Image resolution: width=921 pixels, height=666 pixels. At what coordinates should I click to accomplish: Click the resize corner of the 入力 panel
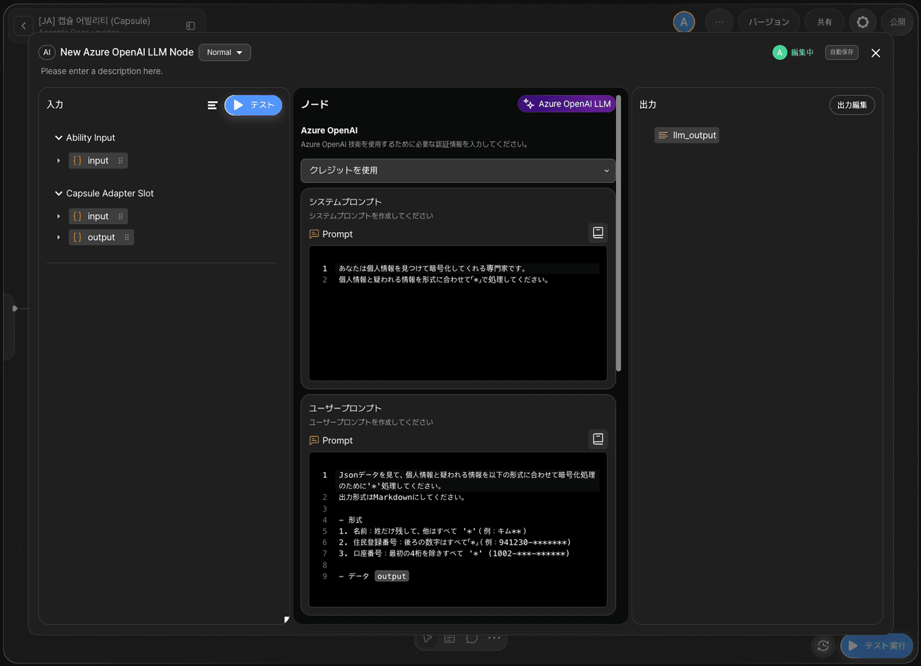coord(286,620)
